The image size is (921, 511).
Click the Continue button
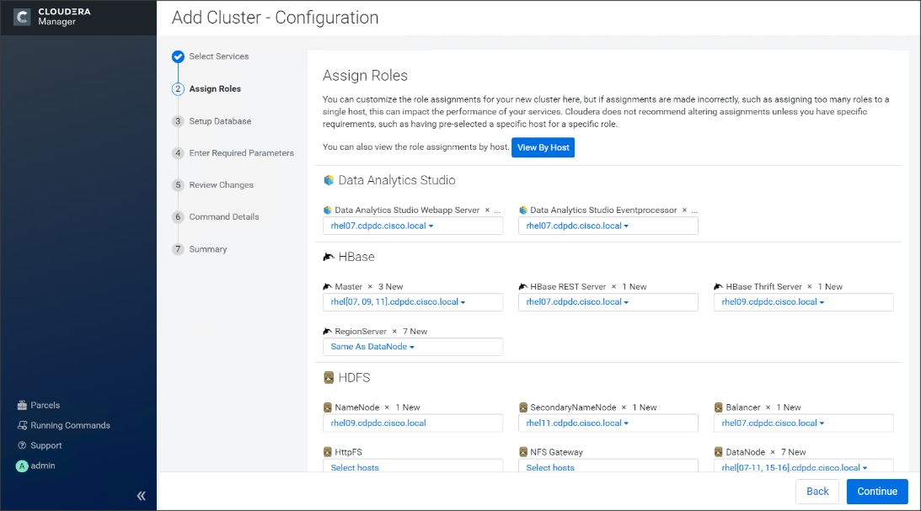tap(877, 492)
